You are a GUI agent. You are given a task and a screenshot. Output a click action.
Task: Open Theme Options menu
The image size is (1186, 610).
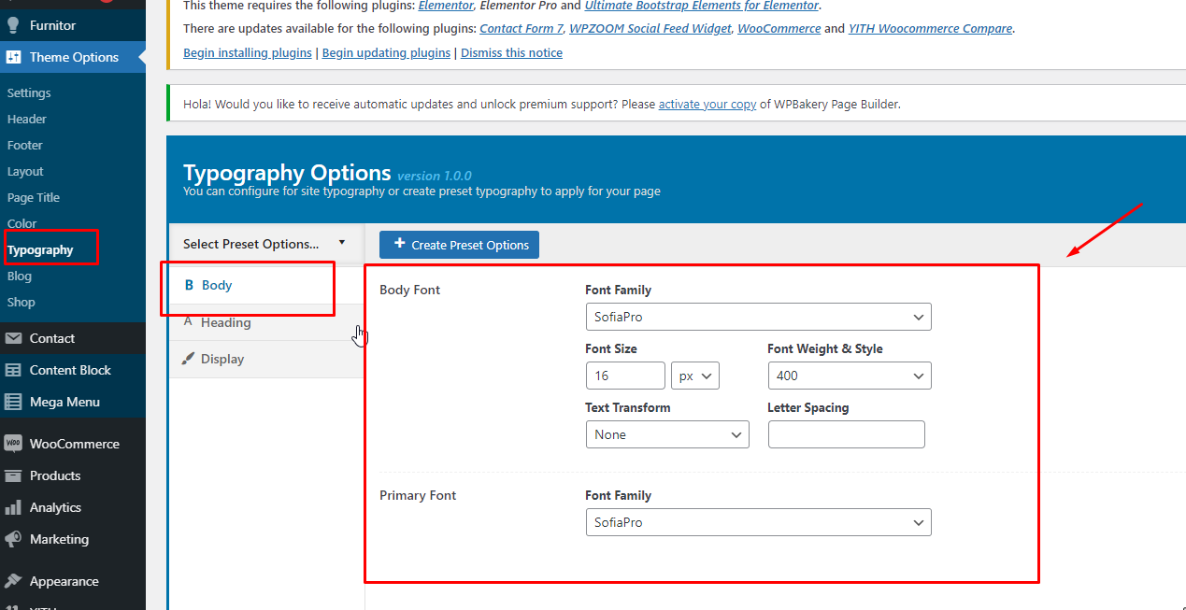pyautogui.click(x=73, y=57)
